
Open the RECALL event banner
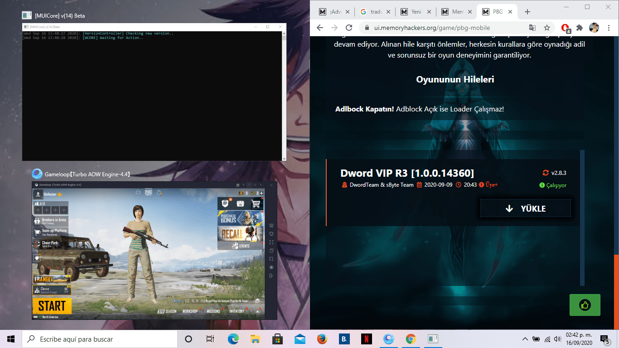coord(240,234)
